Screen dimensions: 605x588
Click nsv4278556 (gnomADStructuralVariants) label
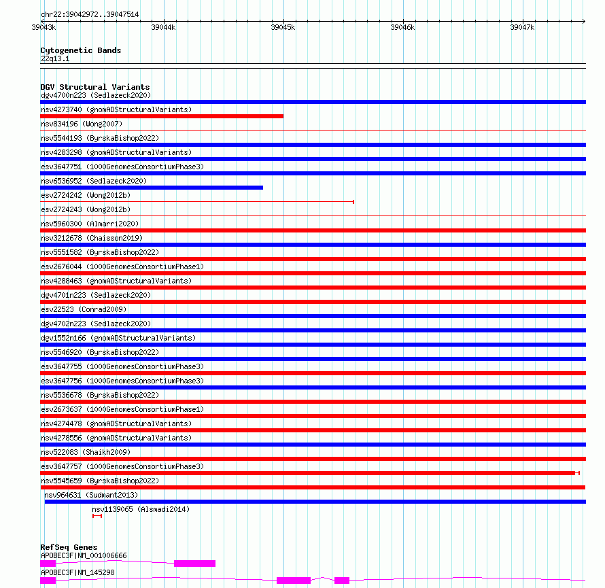(116, 438)
